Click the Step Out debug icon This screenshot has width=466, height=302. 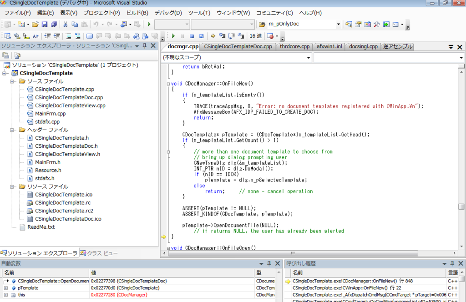point(241,36)
